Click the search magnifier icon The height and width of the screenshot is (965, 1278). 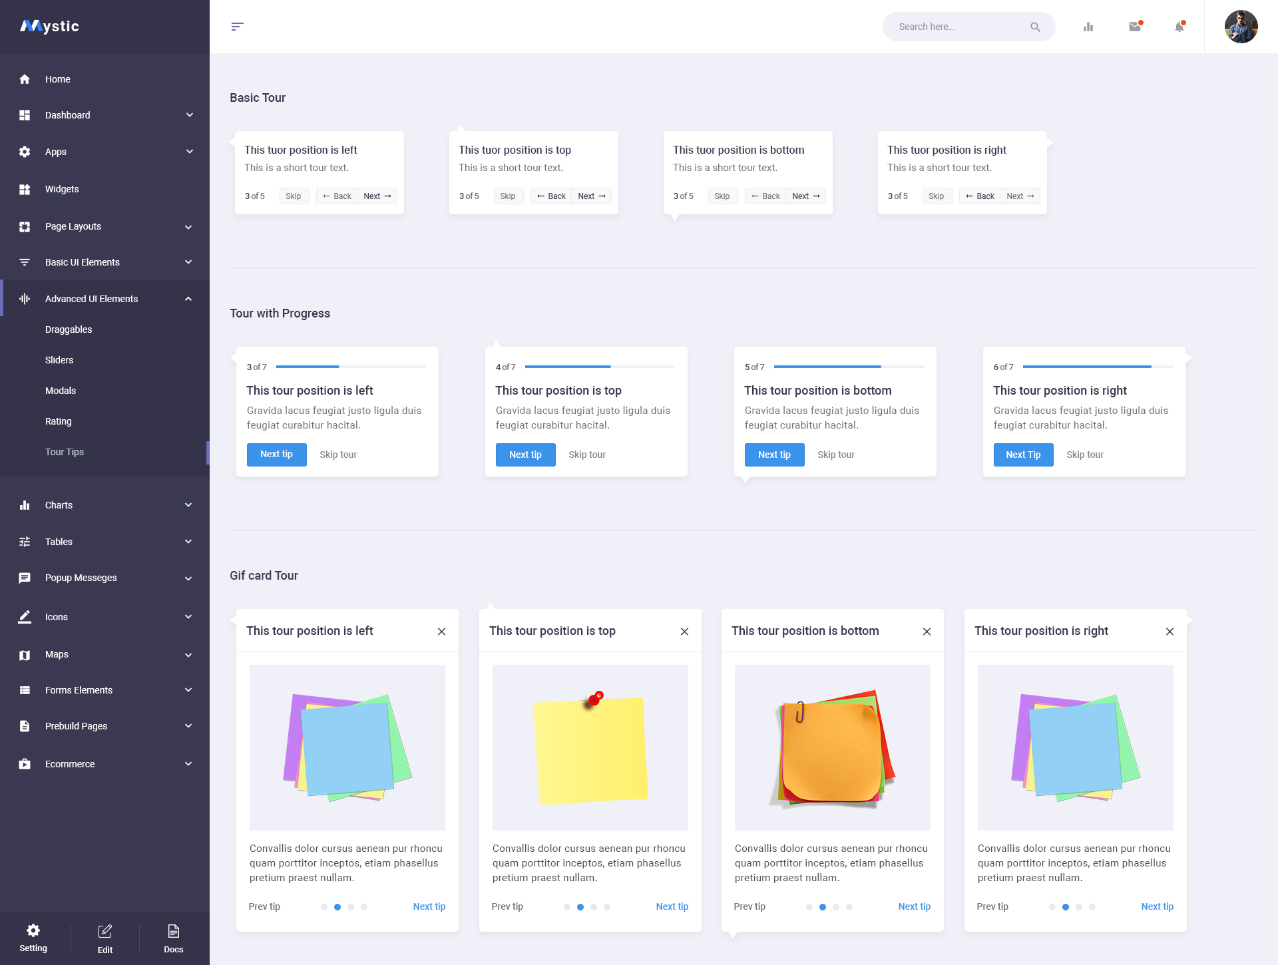[x=1036, y=27]
